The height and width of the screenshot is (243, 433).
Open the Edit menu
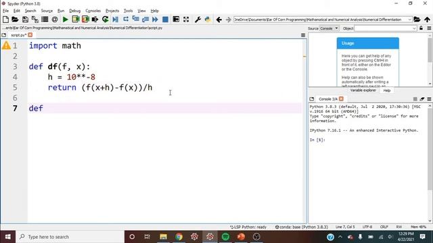click(x=16, y=11)
